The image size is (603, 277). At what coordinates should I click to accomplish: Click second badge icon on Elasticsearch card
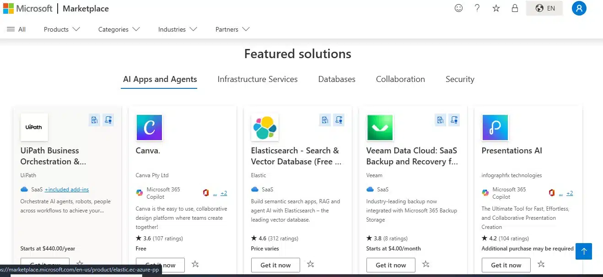[339, 120]
